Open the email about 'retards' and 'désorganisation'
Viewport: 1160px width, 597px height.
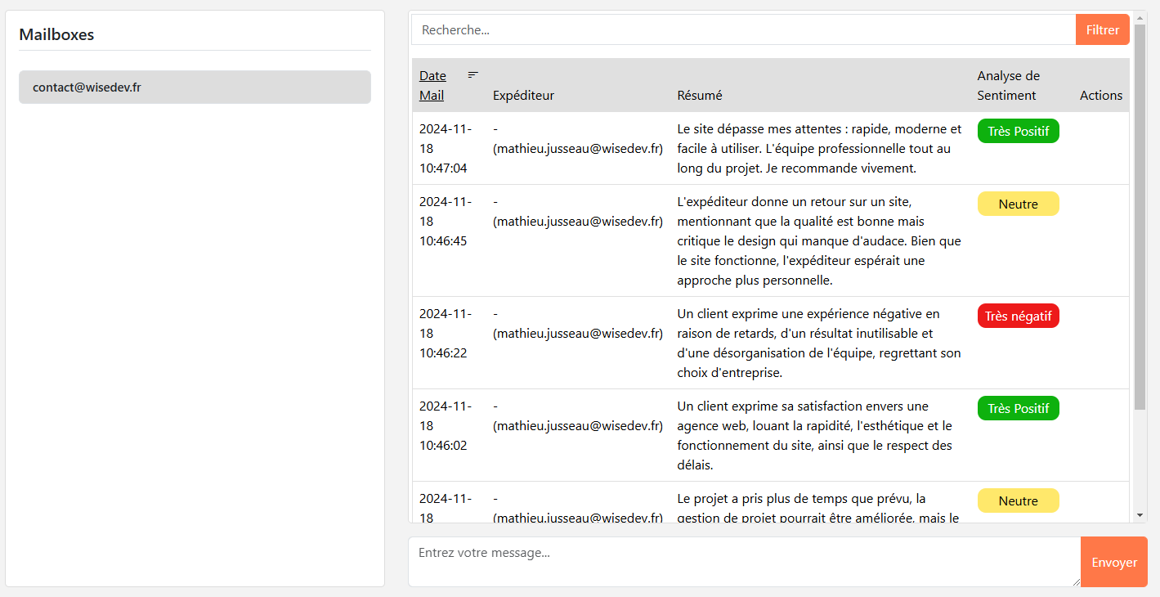point(818,343)
